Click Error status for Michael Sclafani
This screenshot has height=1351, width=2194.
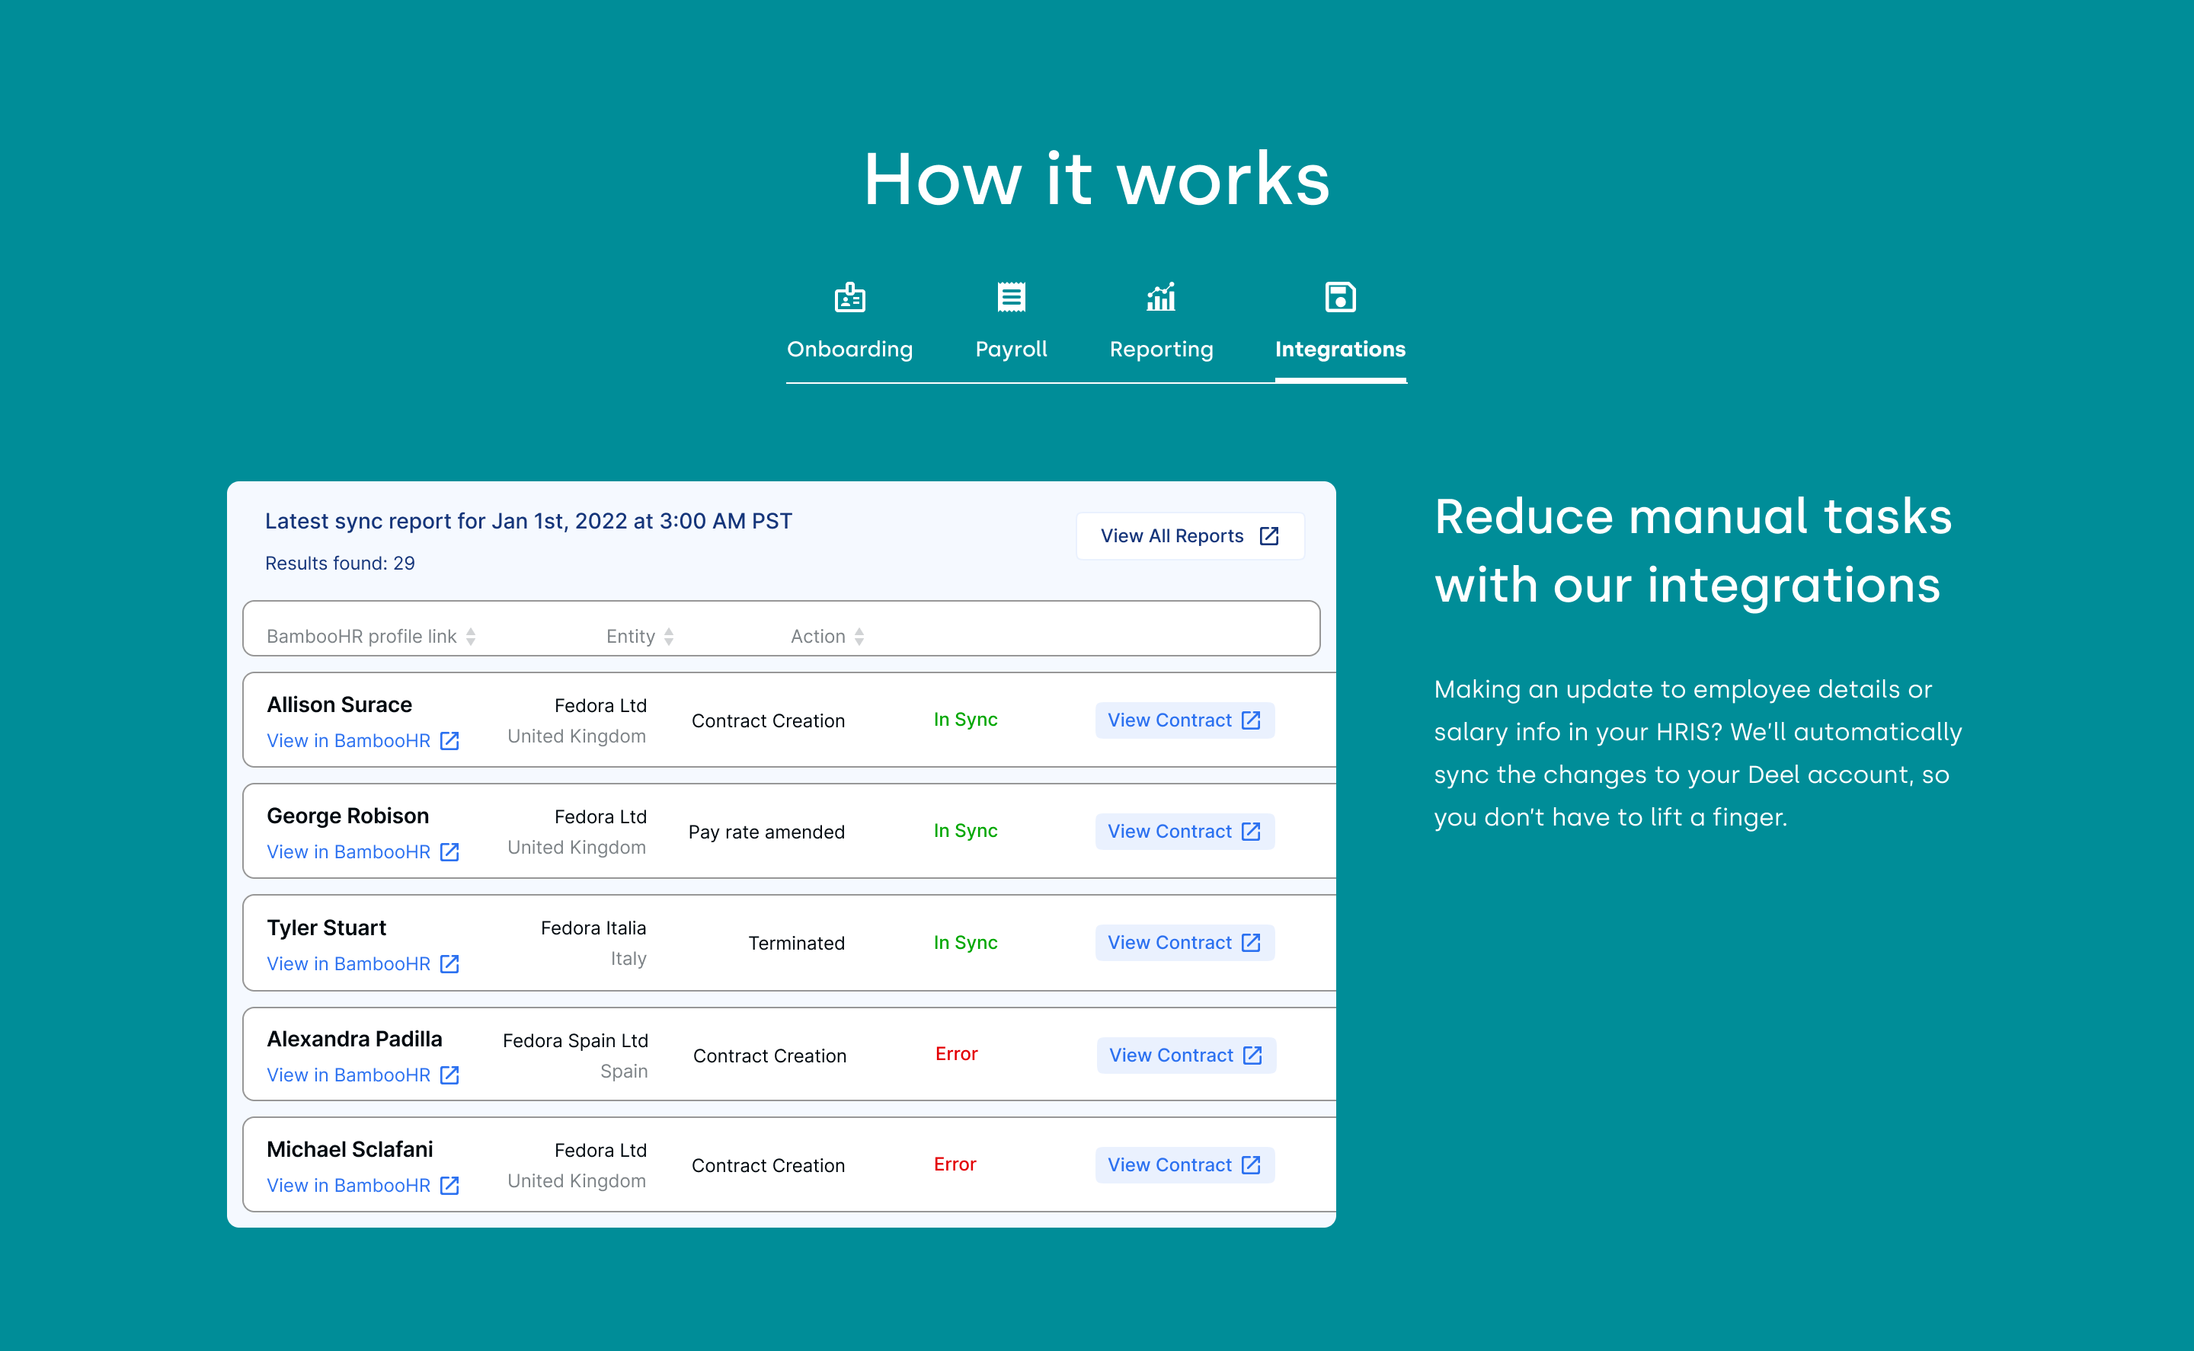(x=955, y=1164)
